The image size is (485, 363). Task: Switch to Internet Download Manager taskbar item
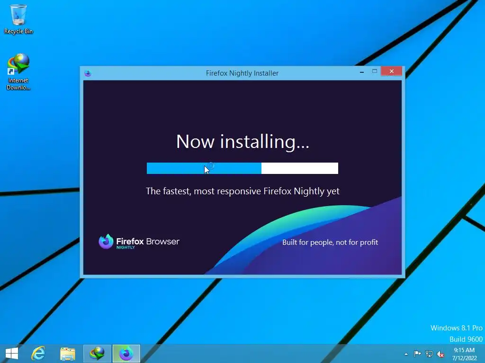pos(97,354)
